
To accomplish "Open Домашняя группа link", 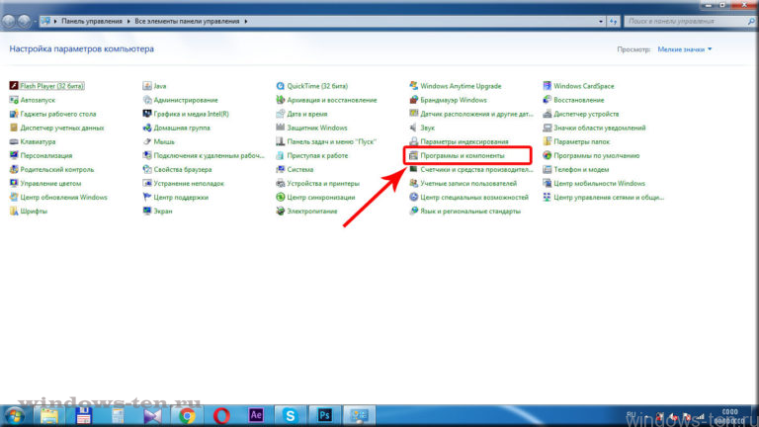I will 182,128.
